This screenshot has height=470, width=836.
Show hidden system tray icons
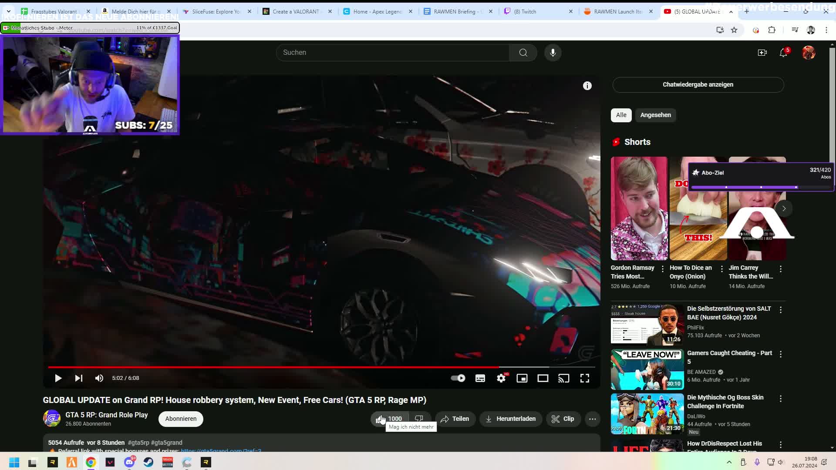pyautogui.click(x=729, y=462)
